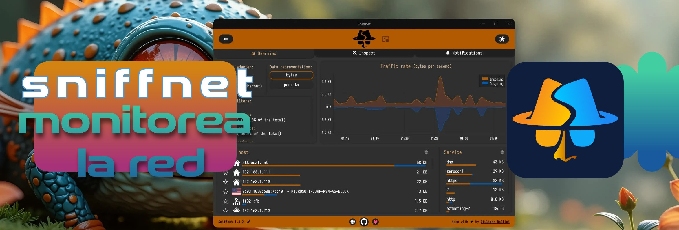The height and width of the screenshot is (230, 679).
Task: Click the "82 KB" value for https
Action: (498, 181)
